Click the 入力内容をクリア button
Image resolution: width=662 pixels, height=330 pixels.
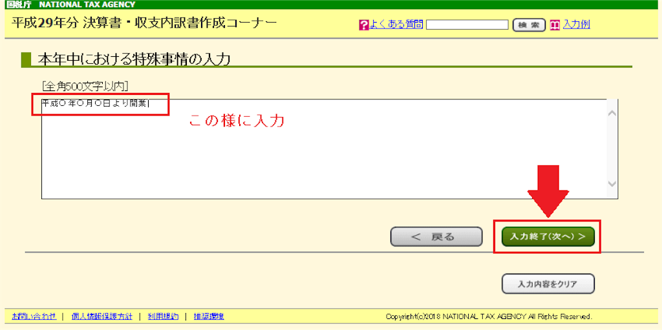[x=548, y=284]
